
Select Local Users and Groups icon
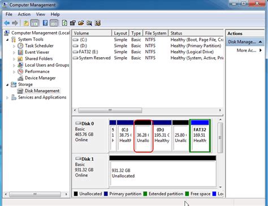pyautogui.click(x=20, y=65)
